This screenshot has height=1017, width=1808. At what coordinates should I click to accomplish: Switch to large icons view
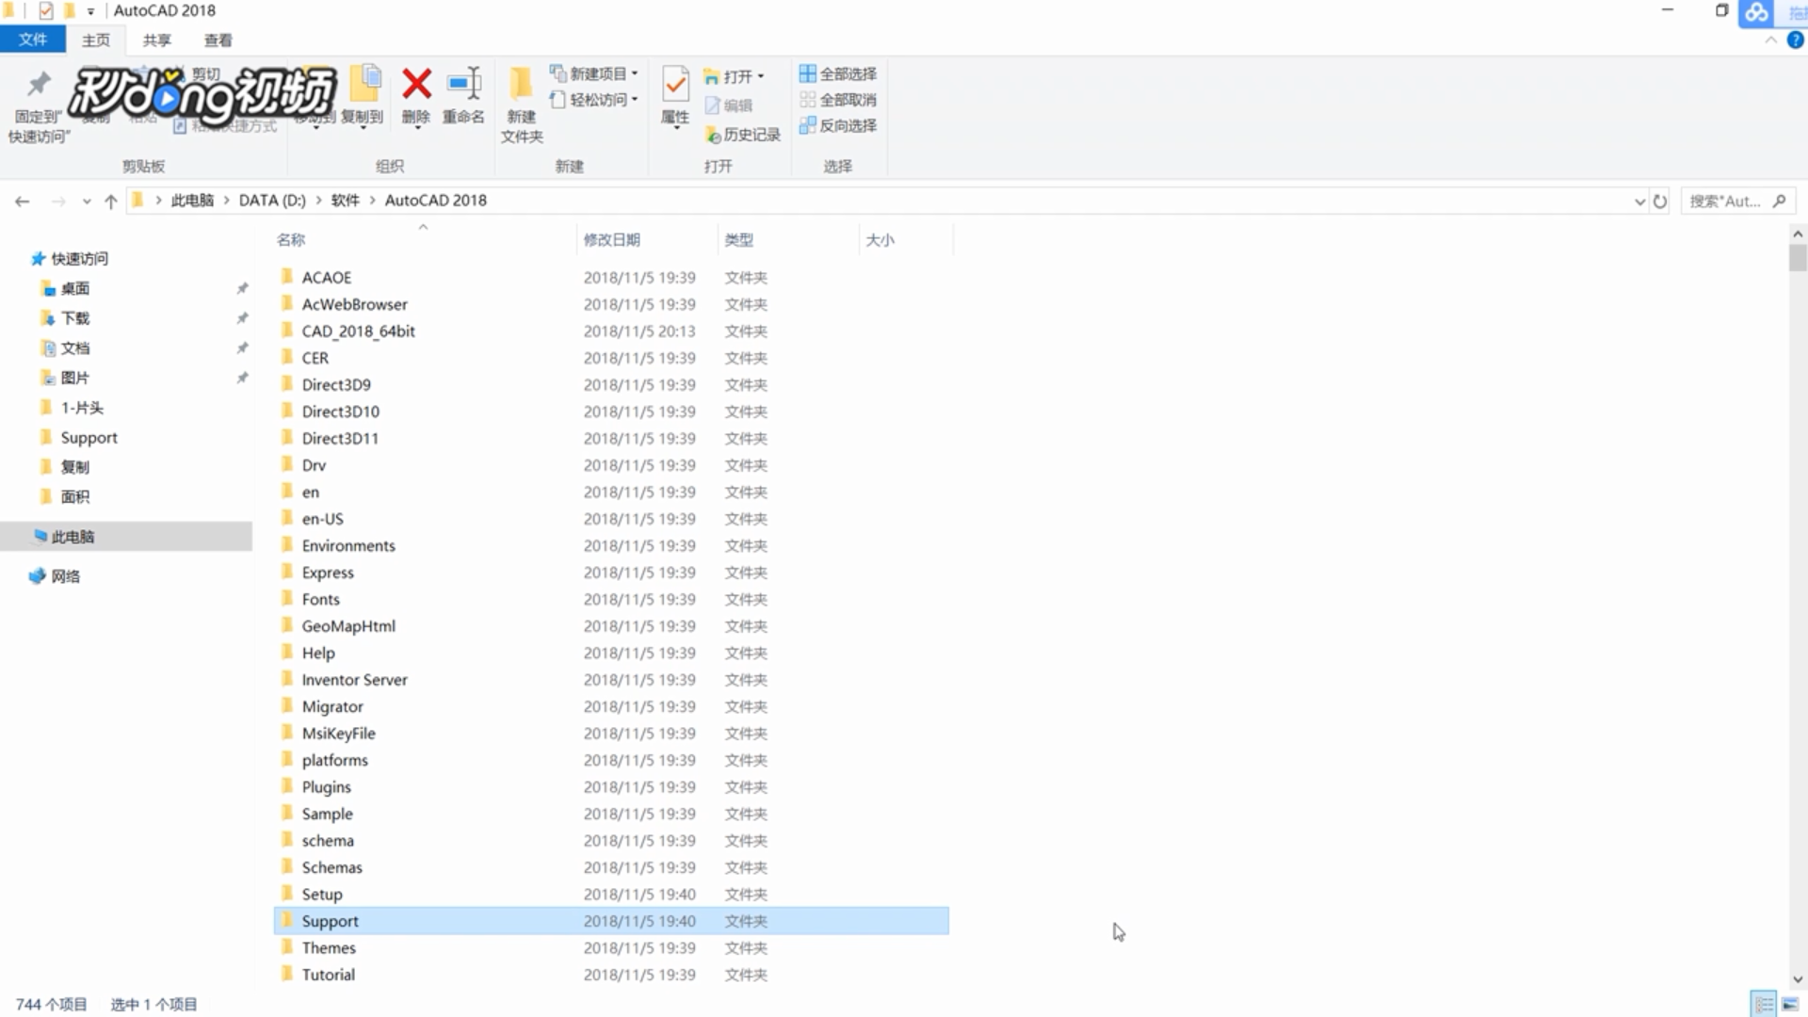click(x=1790, y=1004)
